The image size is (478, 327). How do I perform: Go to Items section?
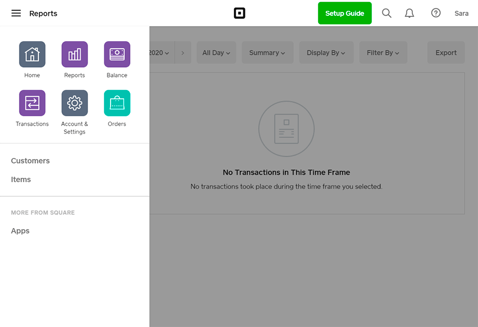pos(21,179)
